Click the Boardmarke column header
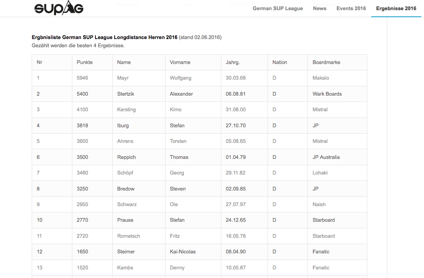The width and height of the screenshot is (424, 278). [x=326, y=62]
